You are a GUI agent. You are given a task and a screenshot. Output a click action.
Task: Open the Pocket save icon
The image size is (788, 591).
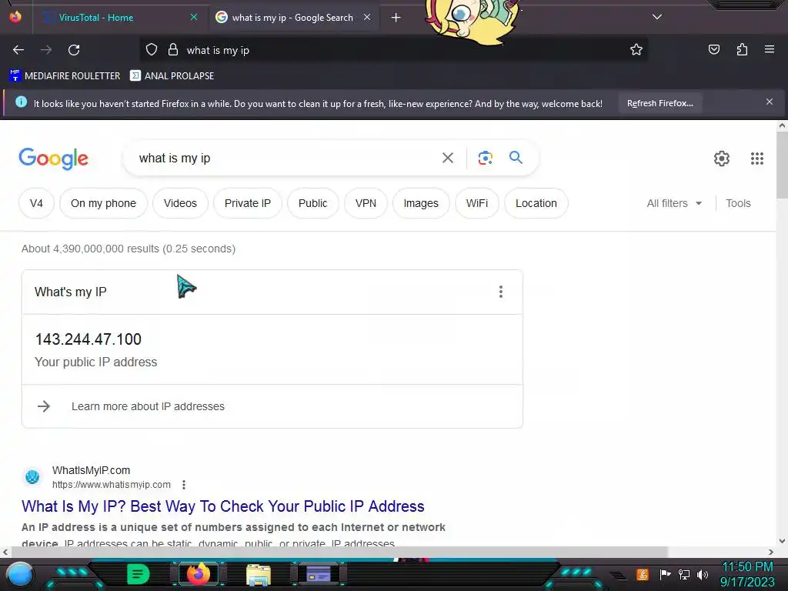pos(714,49)
